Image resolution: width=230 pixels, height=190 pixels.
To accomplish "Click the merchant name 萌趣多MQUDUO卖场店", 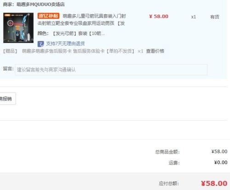I will [40, 5].
